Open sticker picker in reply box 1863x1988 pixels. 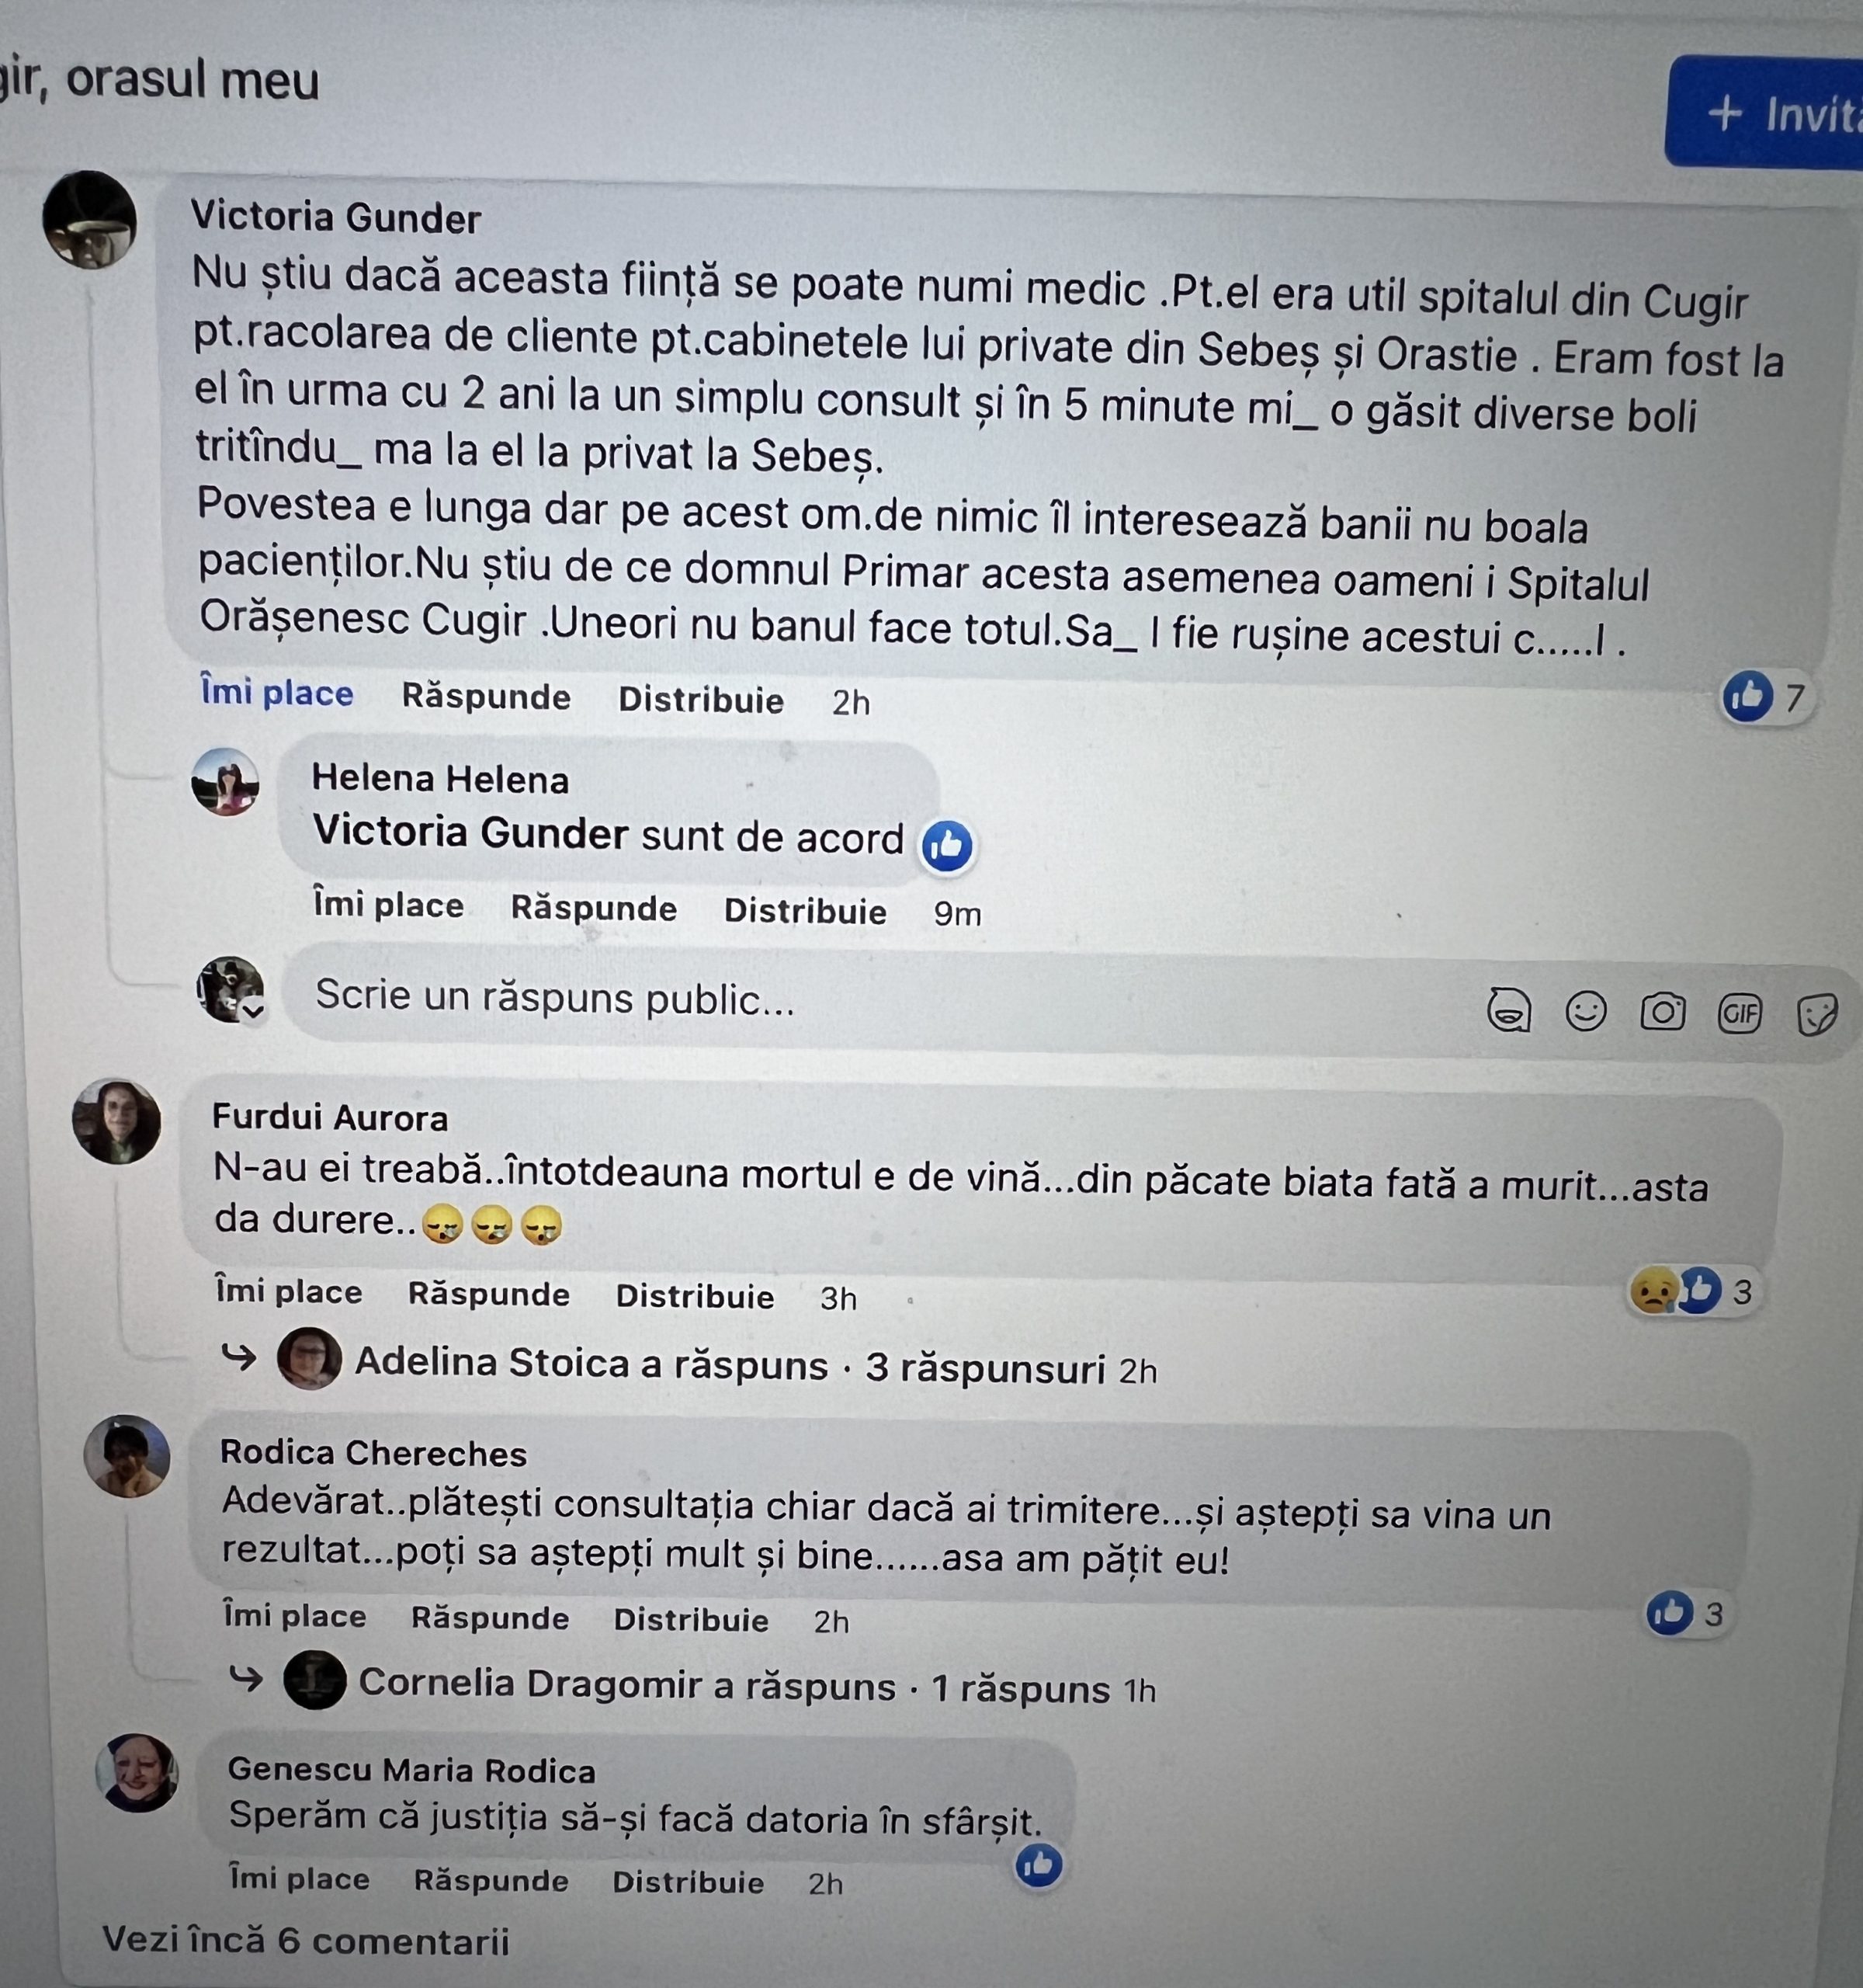click(1816, 1016)
